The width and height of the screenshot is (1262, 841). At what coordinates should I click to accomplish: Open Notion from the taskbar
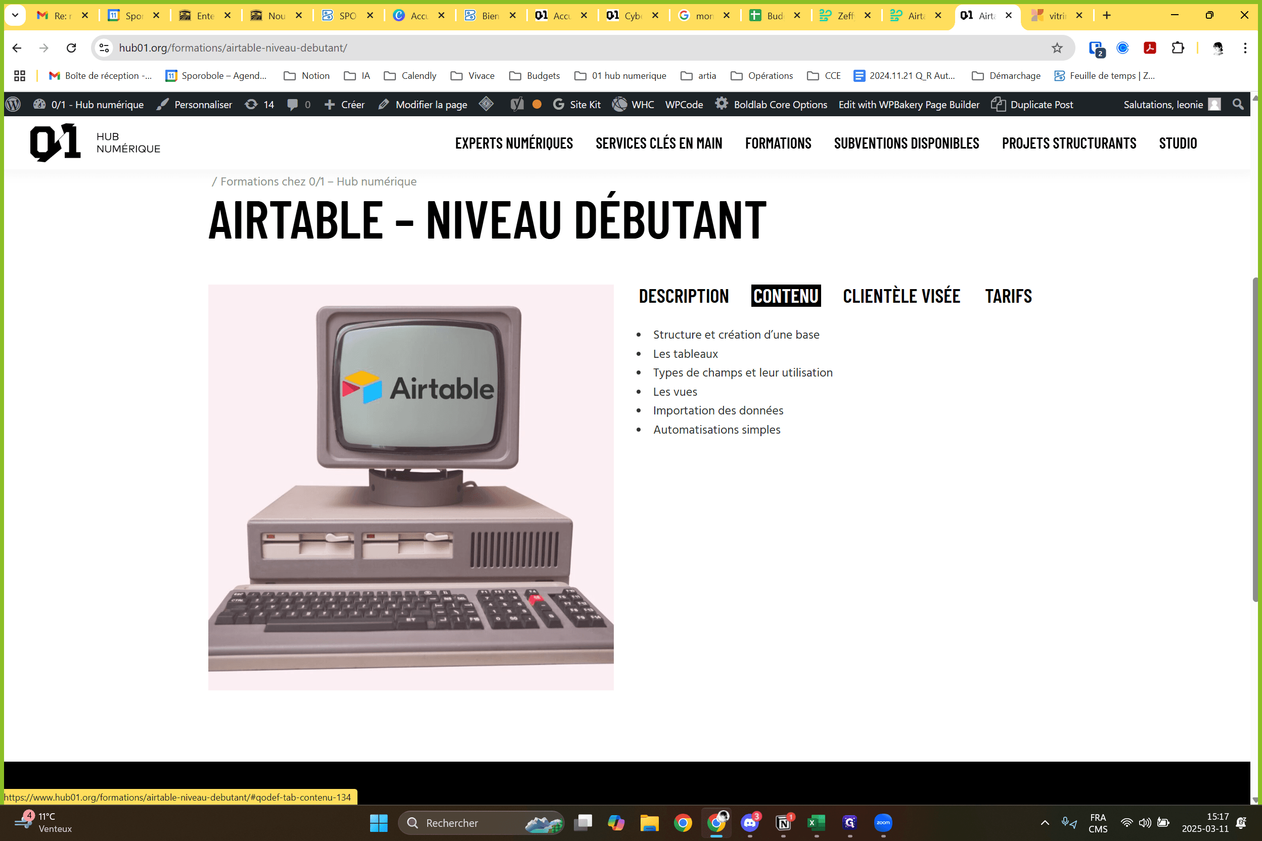(783, 822)
